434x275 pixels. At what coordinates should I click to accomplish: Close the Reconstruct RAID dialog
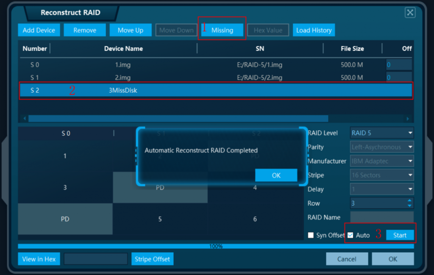(410, 12)
